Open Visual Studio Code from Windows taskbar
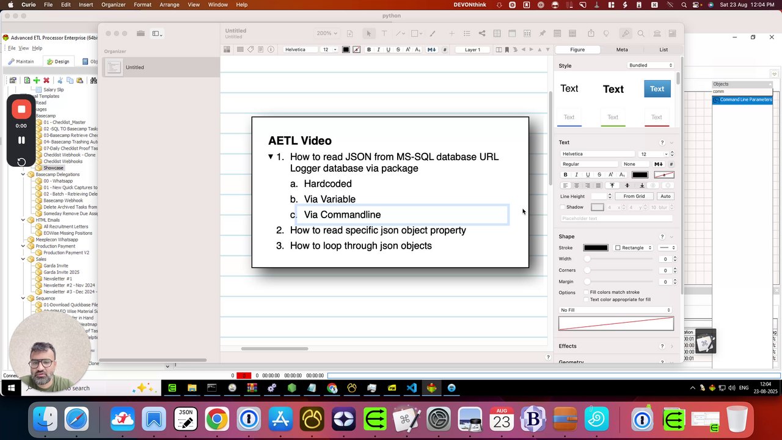This screenshot has height=440, width=782. [411, 388]
